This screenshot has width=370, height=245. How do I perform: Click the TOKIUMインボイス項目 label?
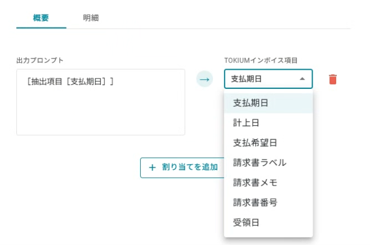click(261, 60)
